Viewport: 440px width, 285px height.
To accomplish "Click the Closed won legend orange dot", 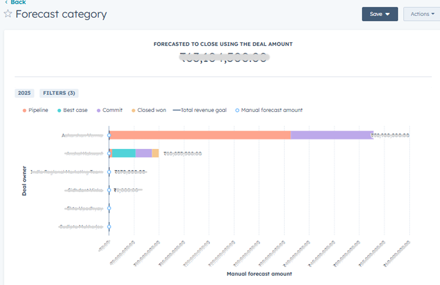I will click(x=133, y=110).
